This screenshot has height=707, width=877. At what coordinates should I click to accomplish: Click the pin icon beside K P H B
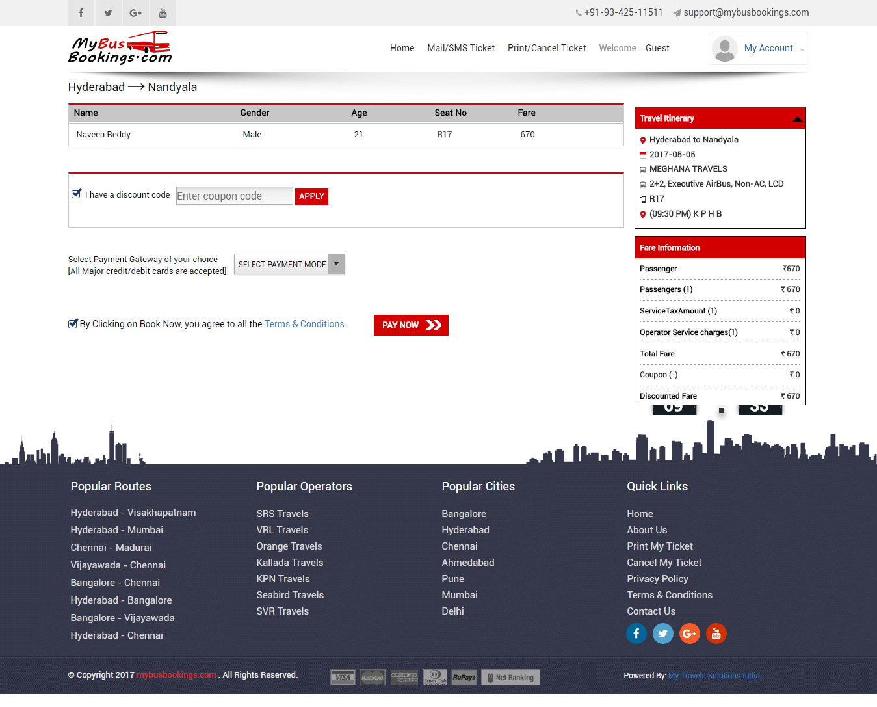(x=643, y=215)
